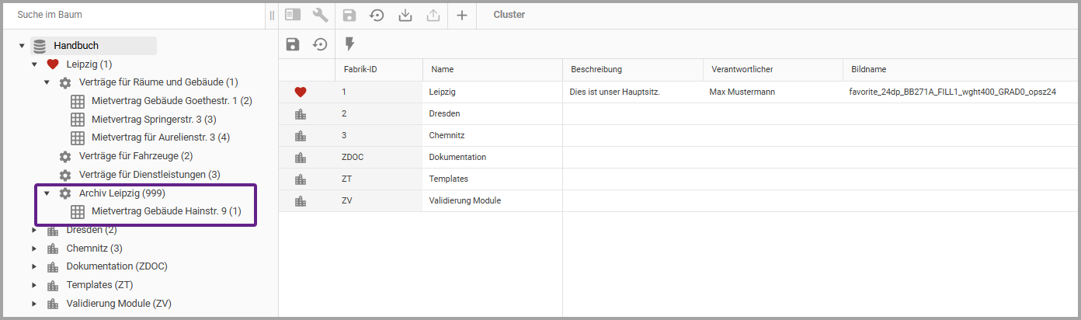Open Mietvertrag Springerstr. 3 (3) in tree
The height and width of the screenshot is (320, 1081).
[153, 120]
